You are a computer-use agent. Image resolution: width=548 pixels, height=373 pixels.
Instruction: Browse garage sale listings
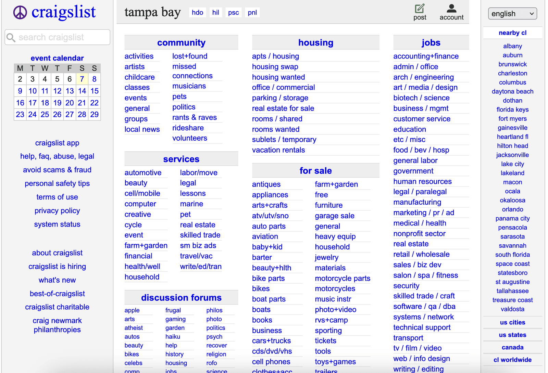click(334, 216)
